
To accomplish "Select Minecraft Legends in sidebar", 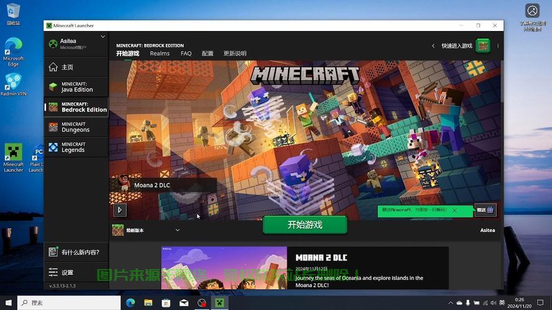I will 76,147.
